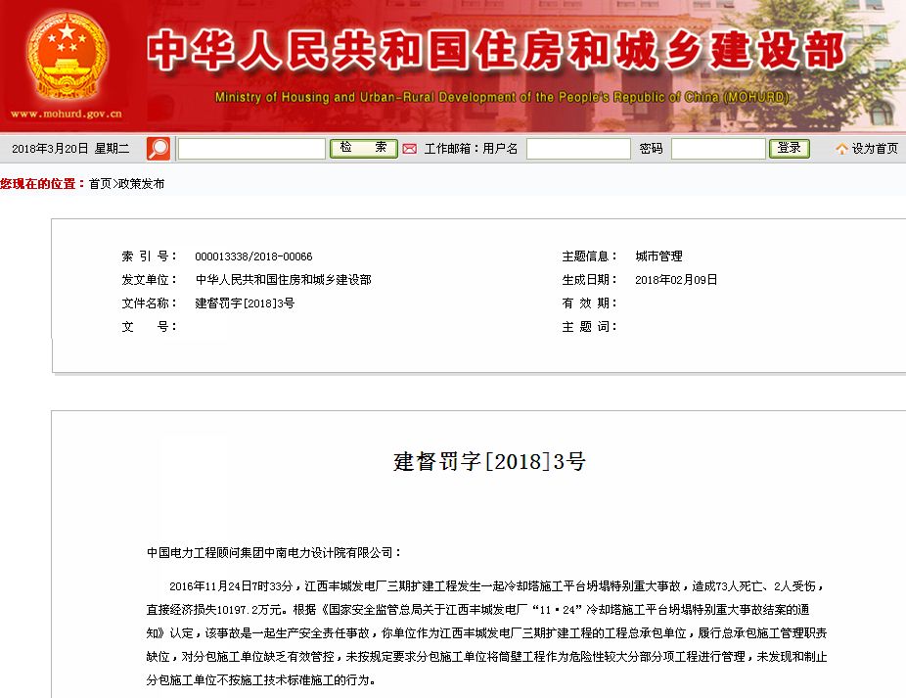Image resolution: width=906 pixels, height=698 pixels.
Task: Click the 有效期 label
Action: 589,303
